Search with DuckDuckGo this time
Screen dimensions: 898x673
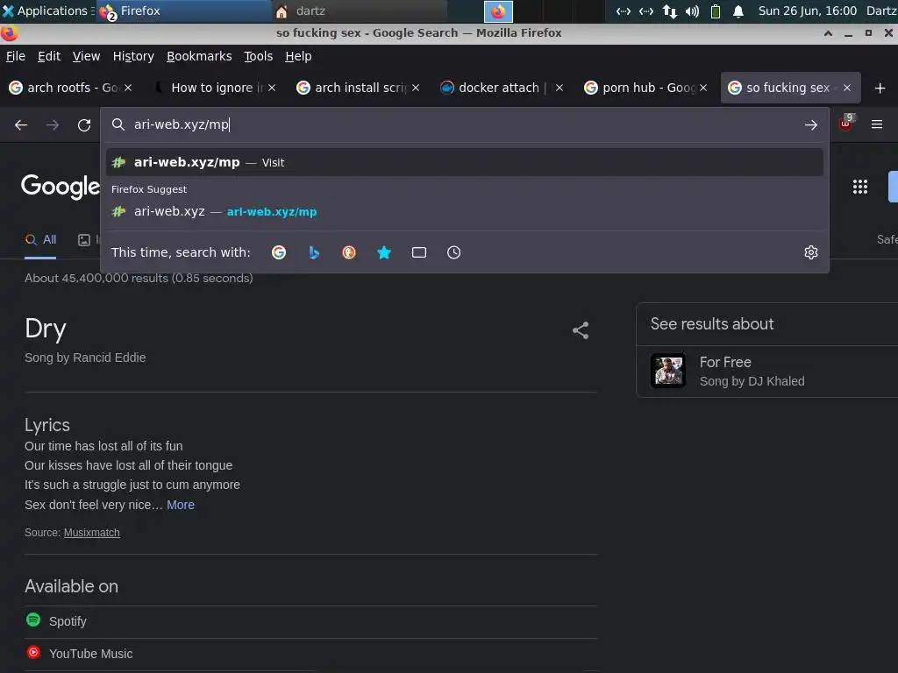coord(349,252)
